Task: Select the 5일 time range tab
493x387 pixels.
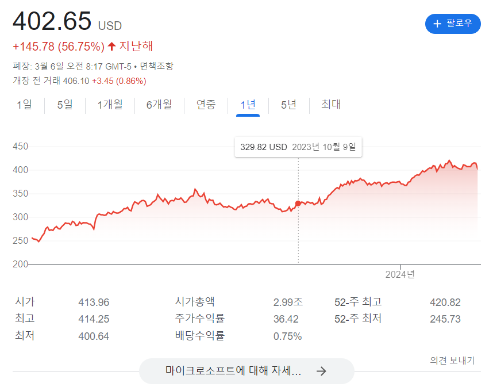Action: pyautogui.click(x=65, y=105)
